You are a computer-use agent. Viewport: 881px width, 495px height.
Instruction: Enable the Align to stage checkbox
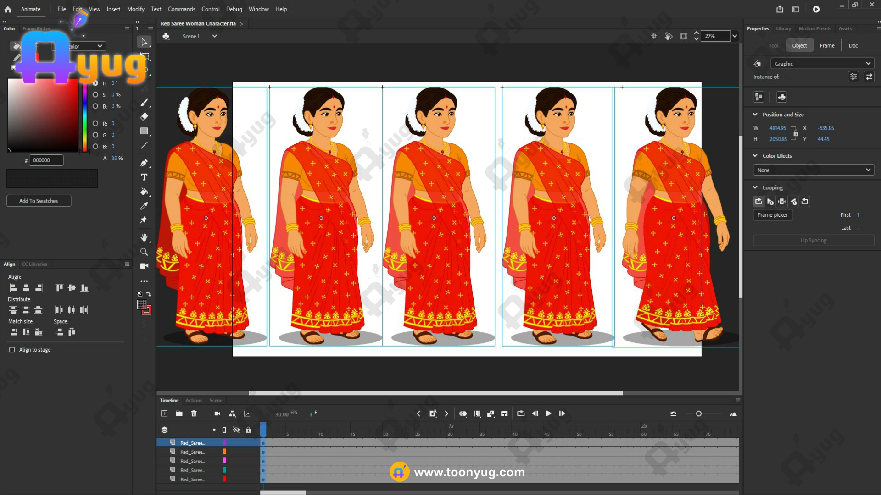coord(12,350)
